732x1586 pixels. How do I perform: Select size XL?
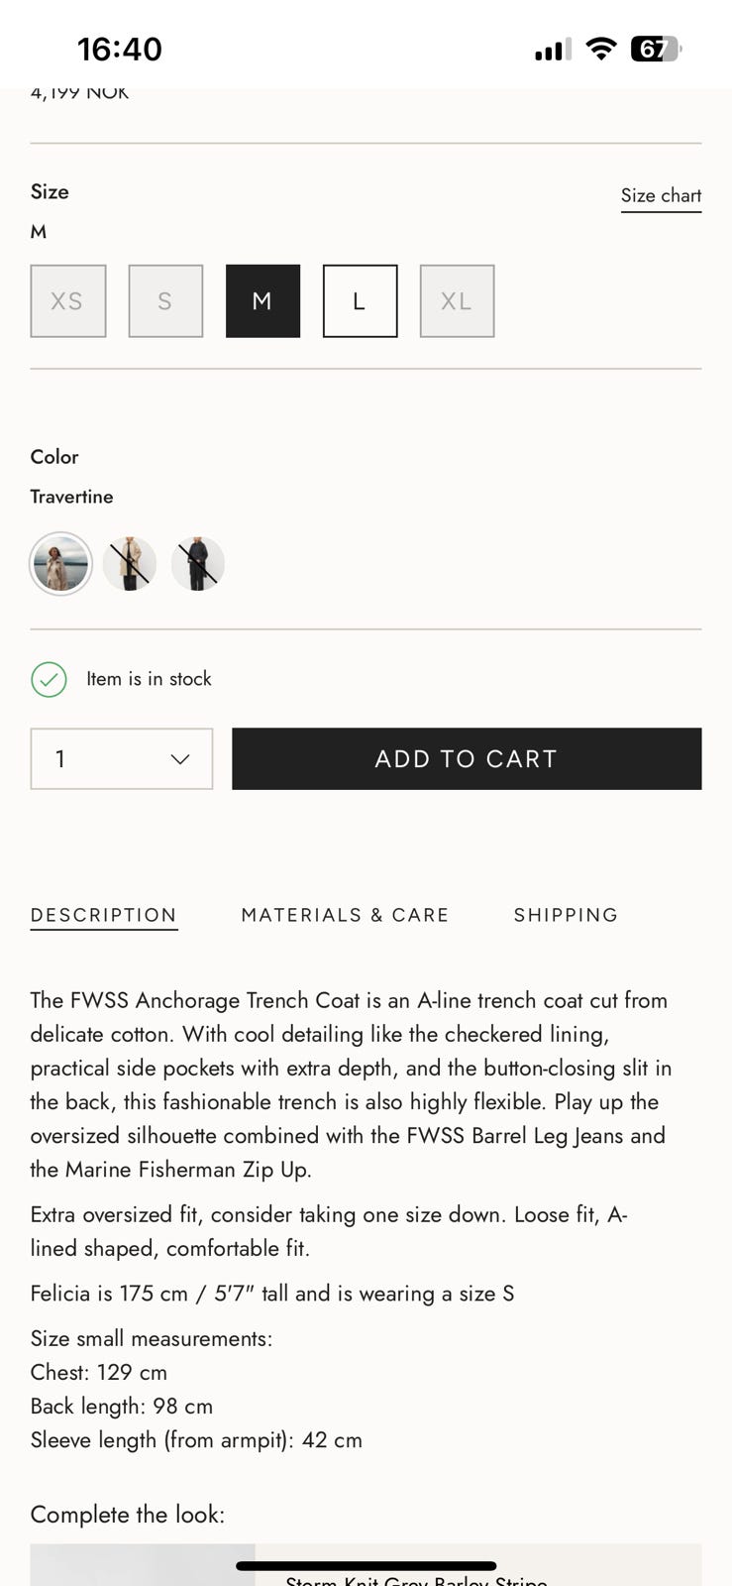pyautogui.click(x=457, y=301)
